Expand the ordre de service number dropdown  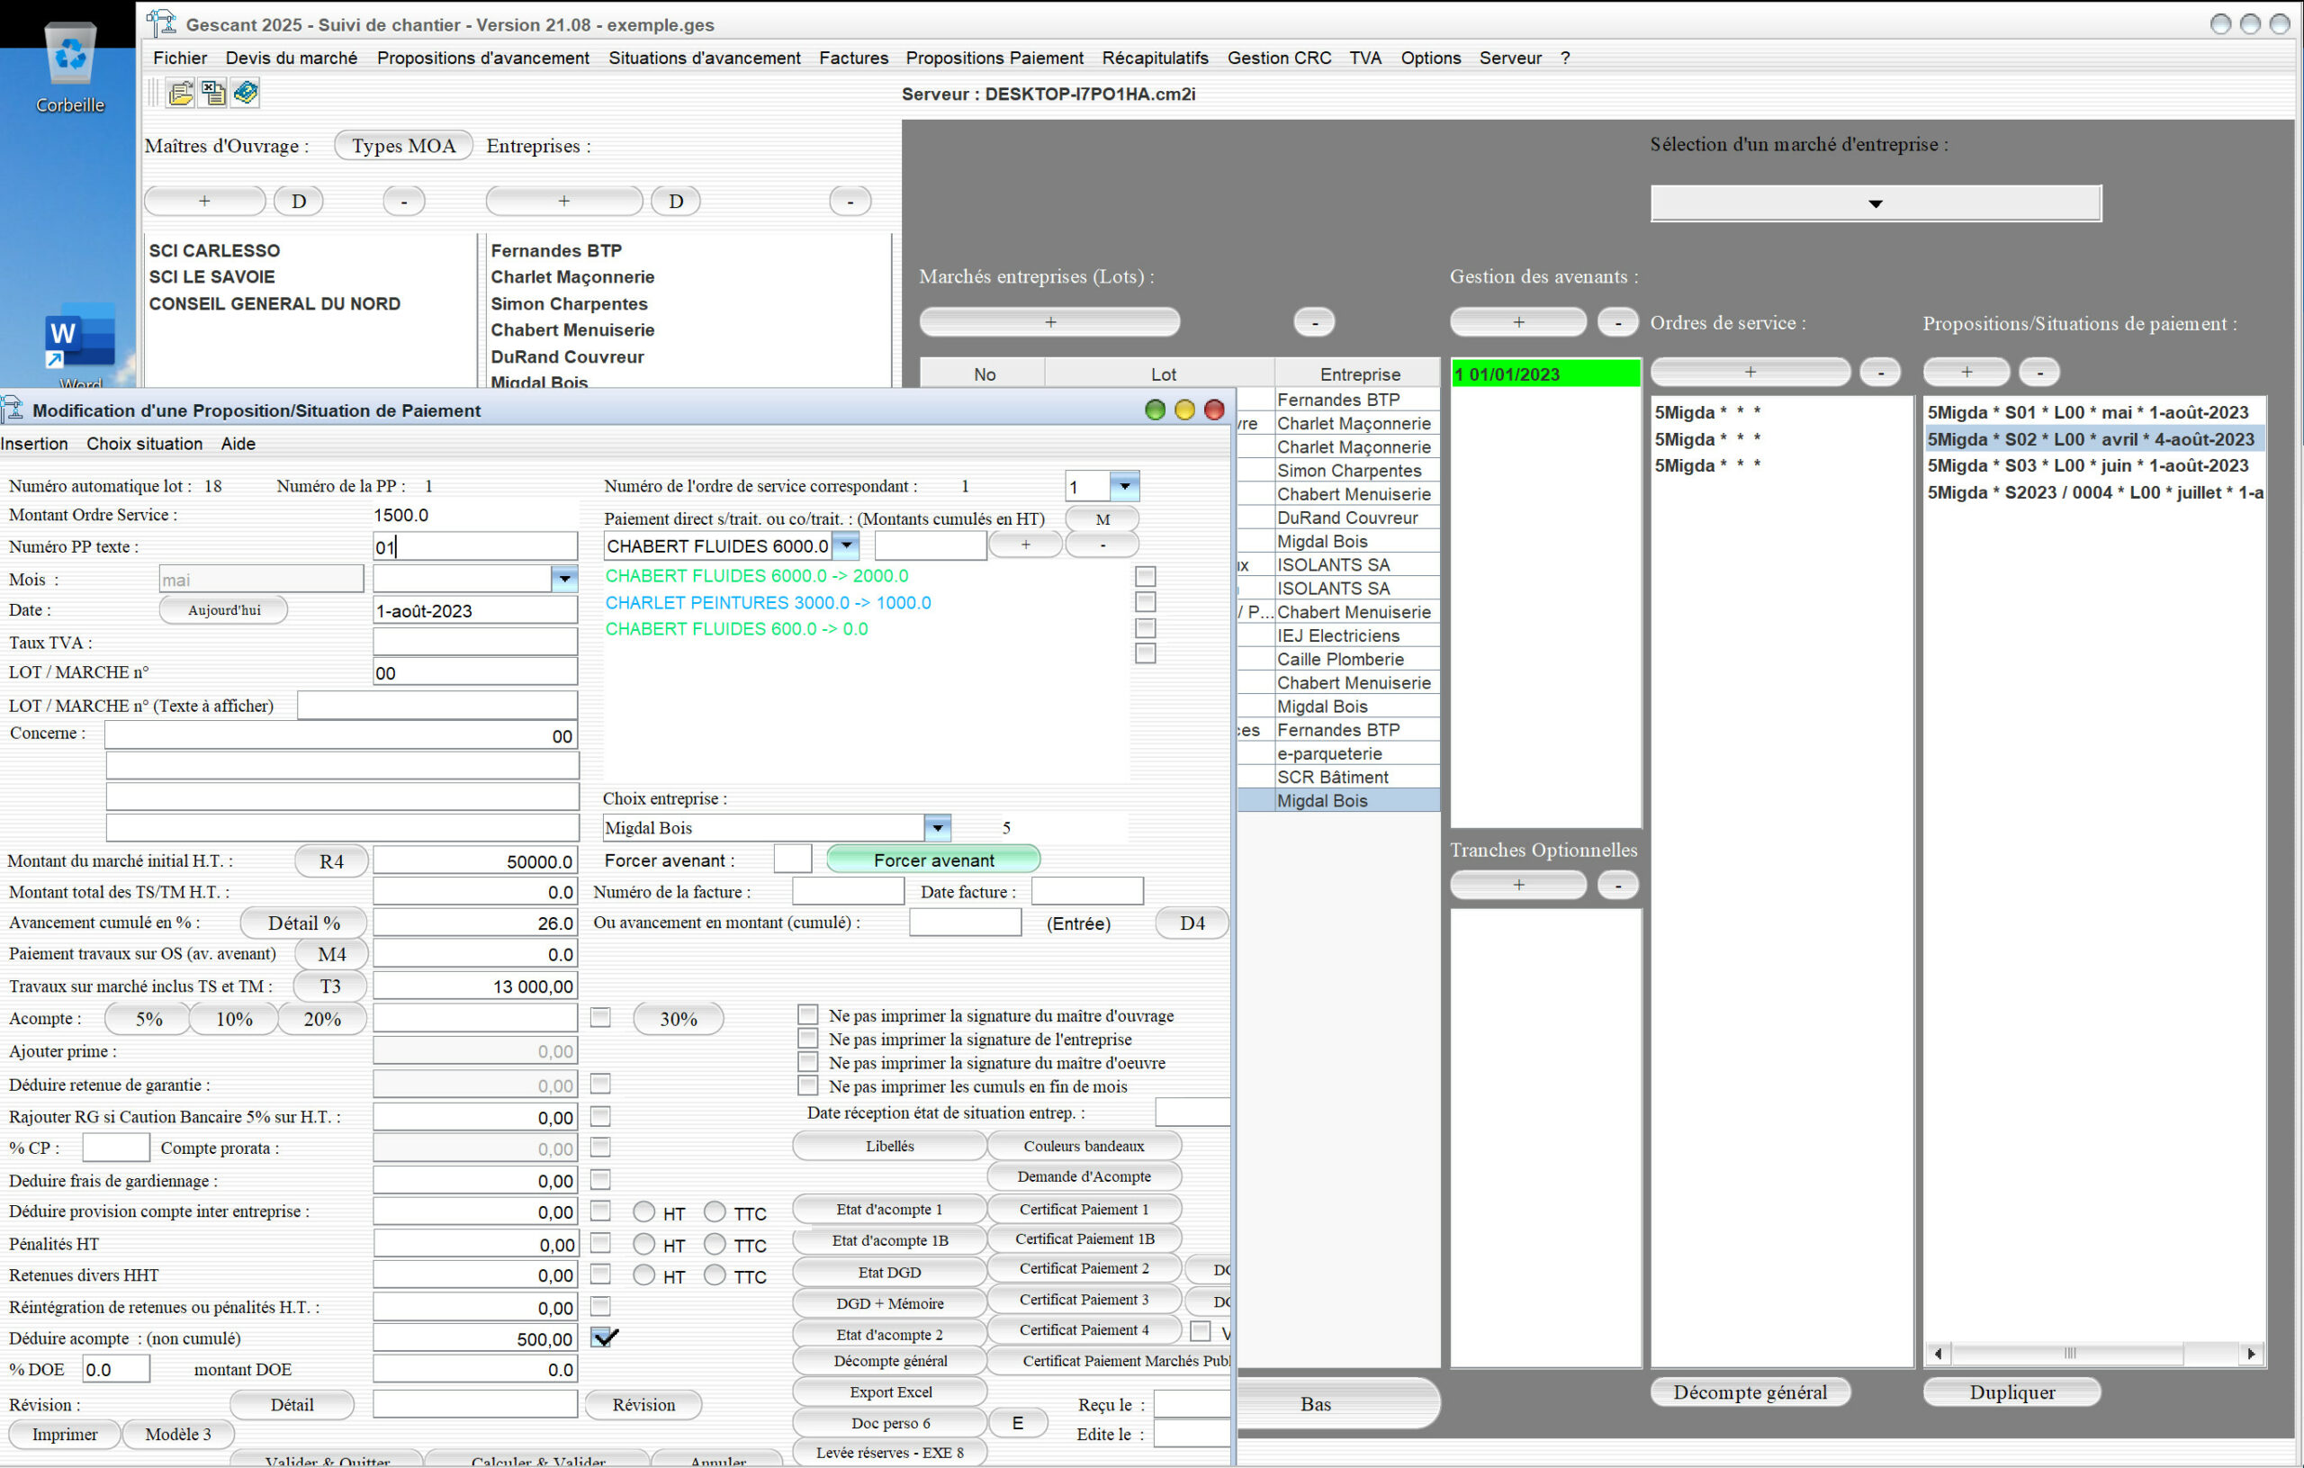(x=1125, y=486)
